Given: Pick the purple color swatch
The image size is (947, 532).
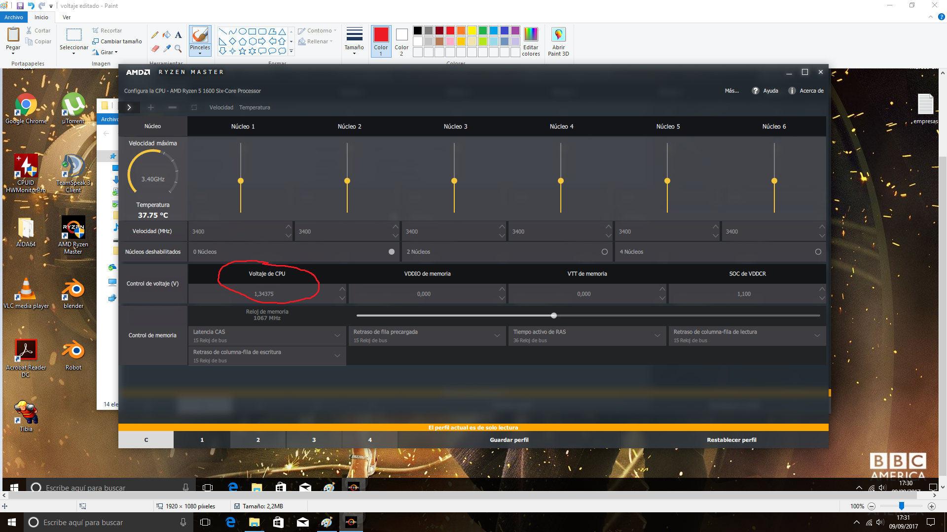Looking at the screenshot, I should (515, 31).
